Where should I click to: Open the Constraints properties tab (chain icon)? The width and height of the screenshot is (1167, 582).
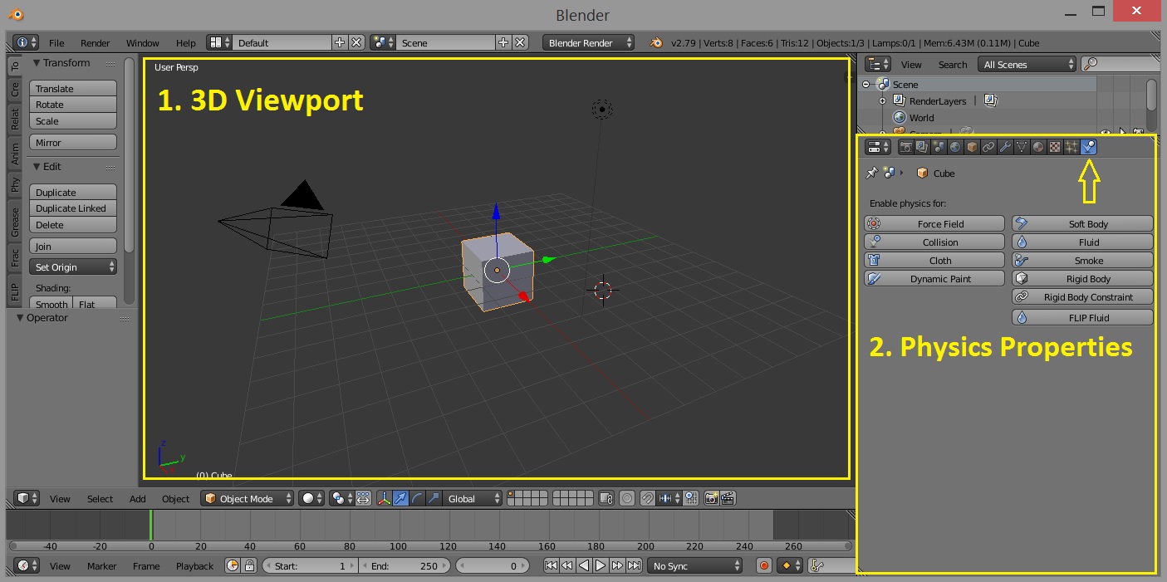click(988, 147)
